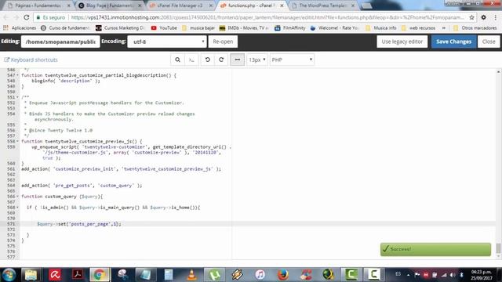Expand the bookmarks overflow chevron
The height and width of the screenshot is (282, 502).
(444, 28)
